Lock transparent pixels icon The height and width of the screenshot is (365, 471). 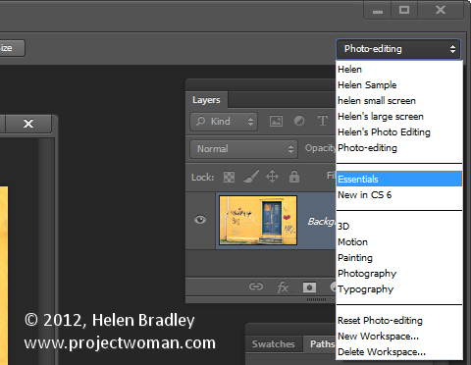click(x=229, y=177)
